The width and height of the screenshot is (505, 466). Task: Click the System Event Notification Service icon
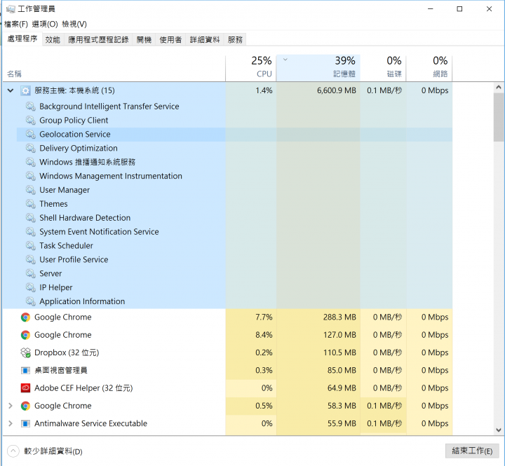(x=31, y=231)
